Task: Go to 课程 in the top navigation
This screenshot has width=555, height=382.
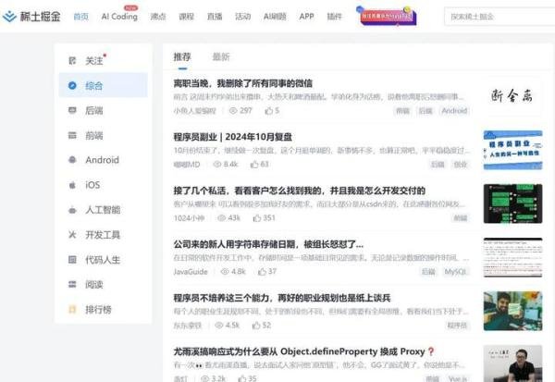Action: [x=186, y=17]
